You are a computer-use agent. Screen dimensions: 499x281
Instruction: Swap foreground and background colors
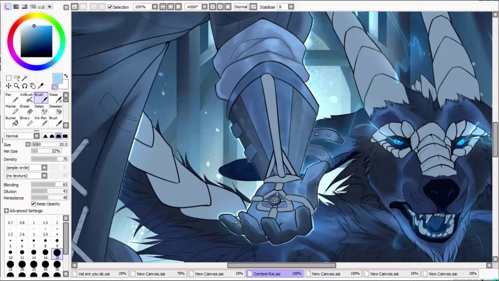tap(65, 76)
